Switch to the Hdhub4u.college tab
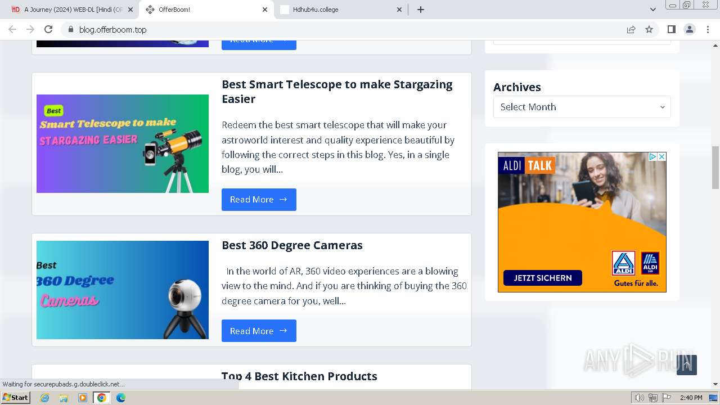 [x=341, y=10]
